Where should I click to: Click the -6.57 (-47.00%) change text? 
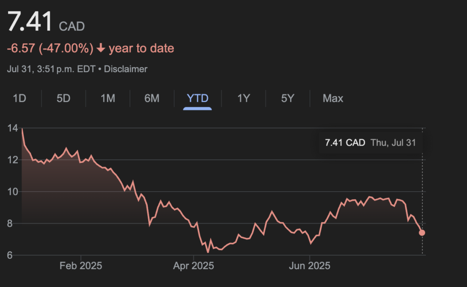click(x=50, y=48)
